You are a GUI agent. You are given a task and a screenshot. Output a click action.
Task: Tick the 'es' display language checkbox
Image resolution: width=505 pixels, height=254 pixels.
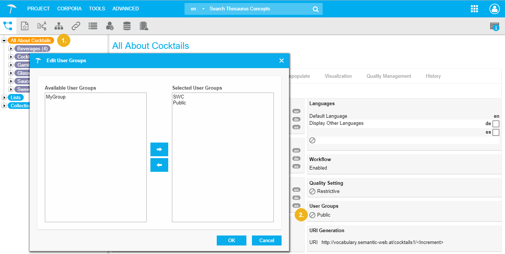pos(496,133)
